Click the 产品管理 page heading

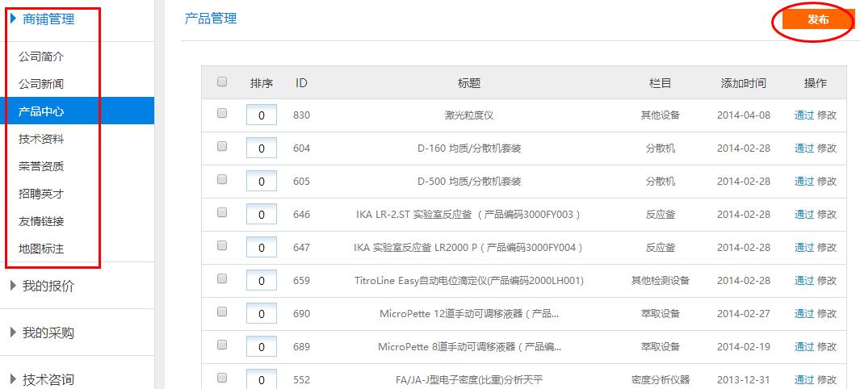click(x=211, y=18)
